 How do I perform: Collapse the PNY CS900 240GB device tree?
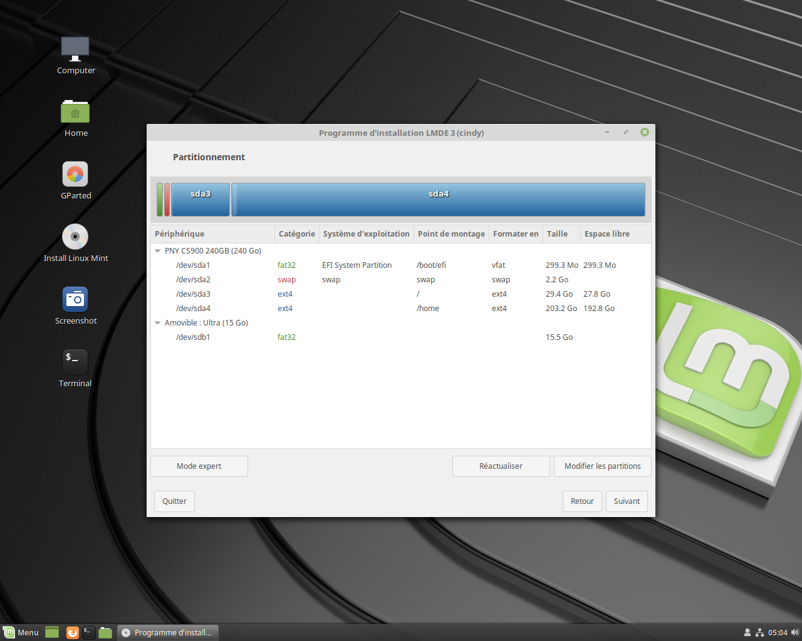pos(158,251)
